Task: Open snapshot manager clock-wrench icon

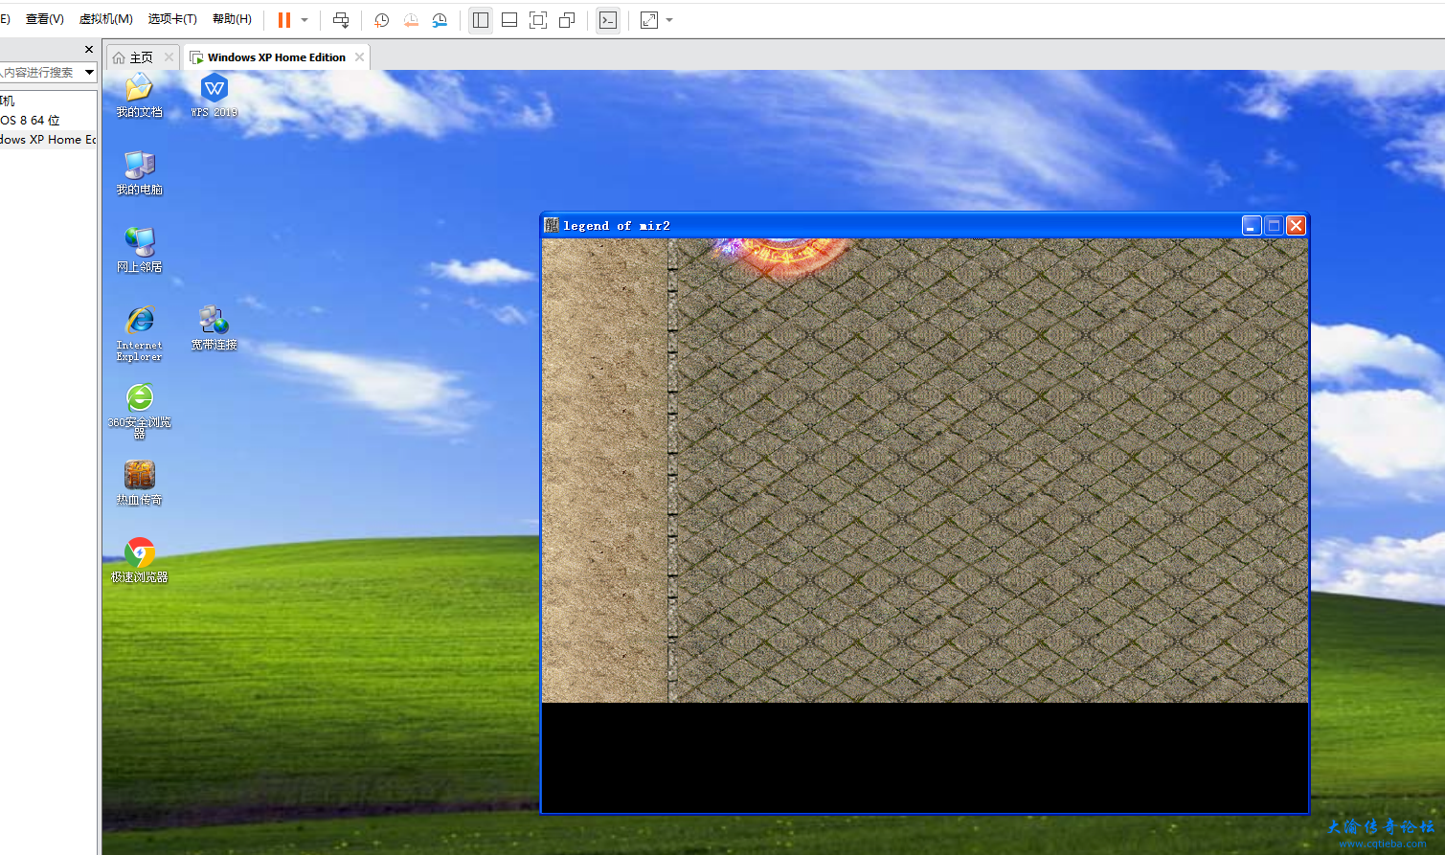Action: click(x=440, y=20)
